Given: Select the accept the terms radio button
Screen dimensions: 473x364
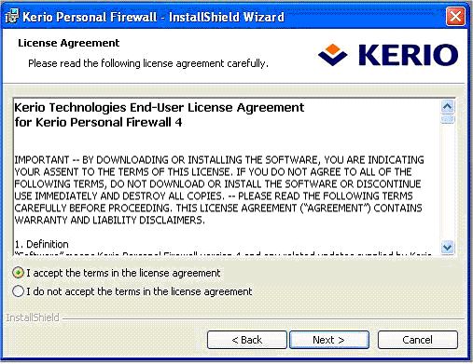Looking at the screenshot, I should point(18,273).
